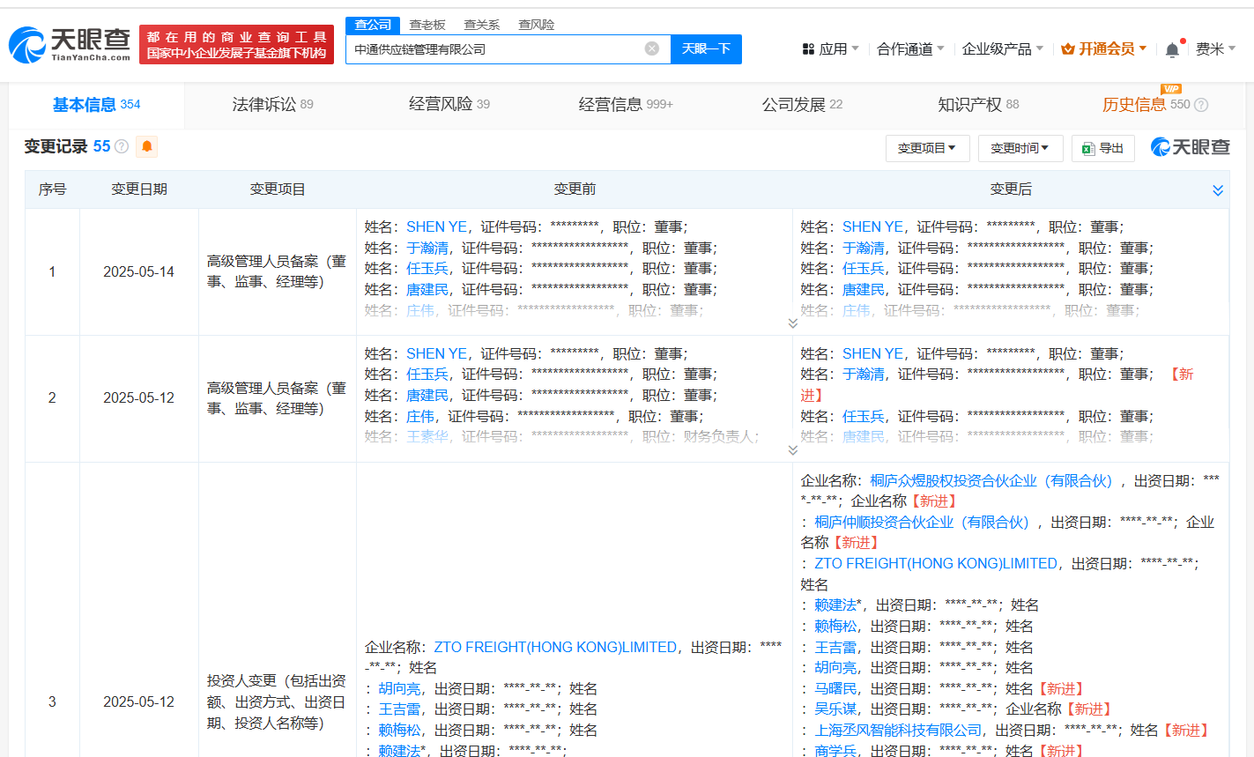Click inside the company search input field
The height and width of the screenshot is (757, 1254).
click(493, 48)
